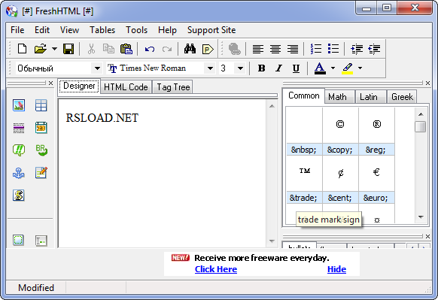This screenshot has height=300, width=438.
Task: Center align the text
Action: [275, 49]
